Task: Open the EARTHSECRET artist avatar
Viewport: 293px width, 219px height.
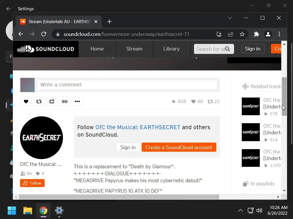Action: [41, 138]
